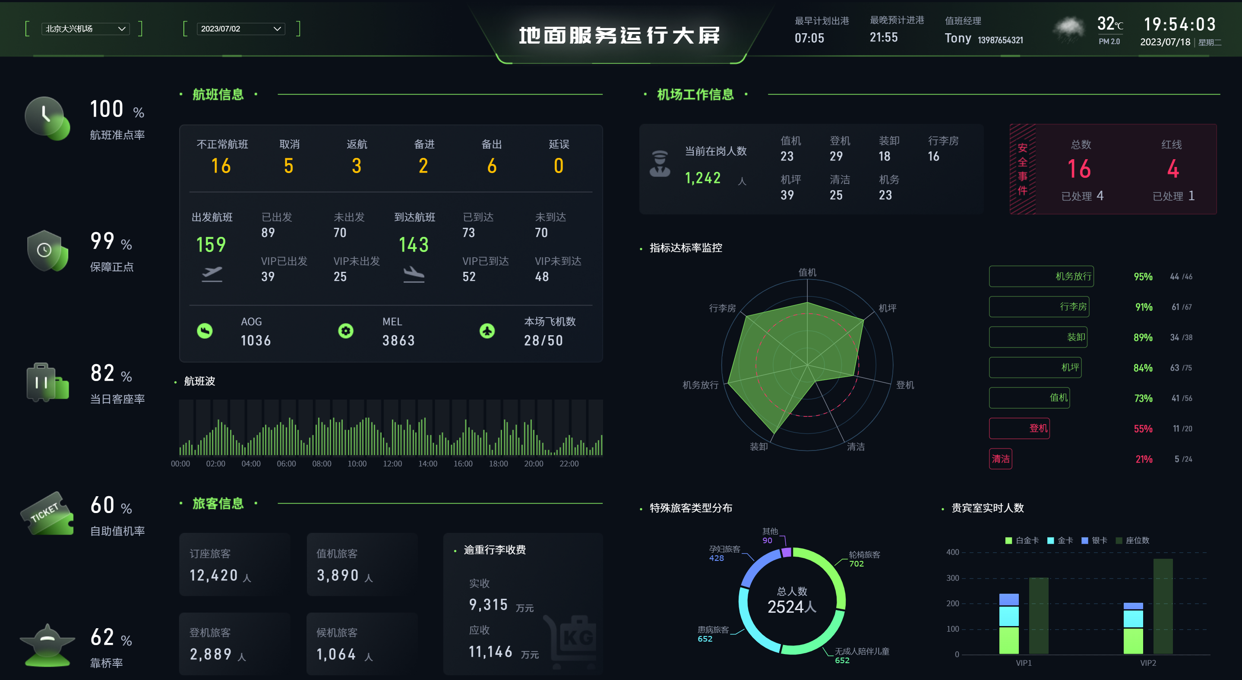
Task: Click the on-duty staff person icon
Action: tap(660, 164)
